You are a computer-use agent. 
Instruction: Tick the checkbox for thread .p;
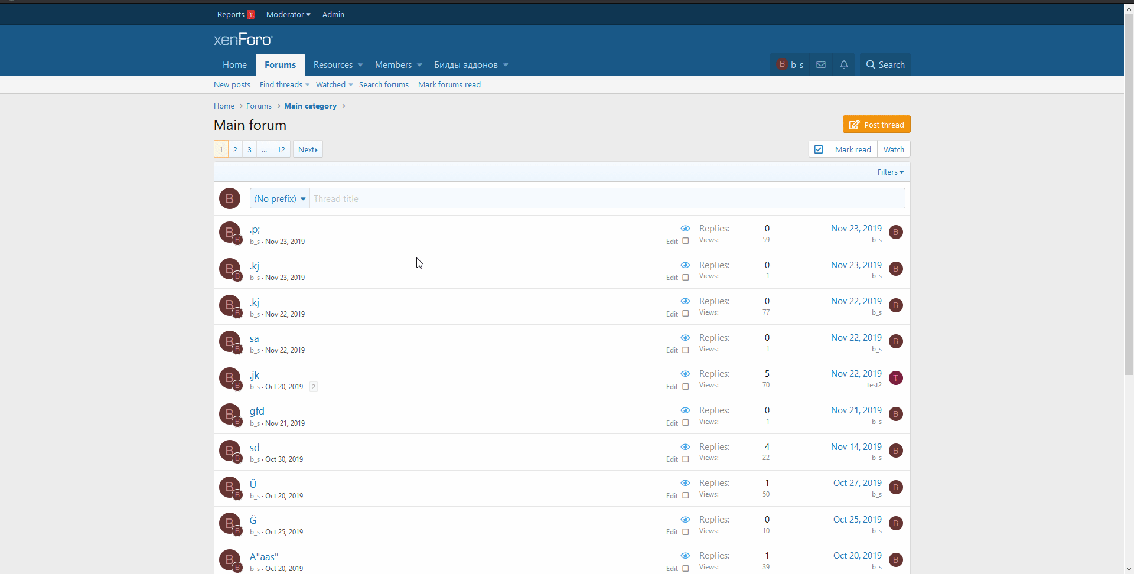pos(686,241)
